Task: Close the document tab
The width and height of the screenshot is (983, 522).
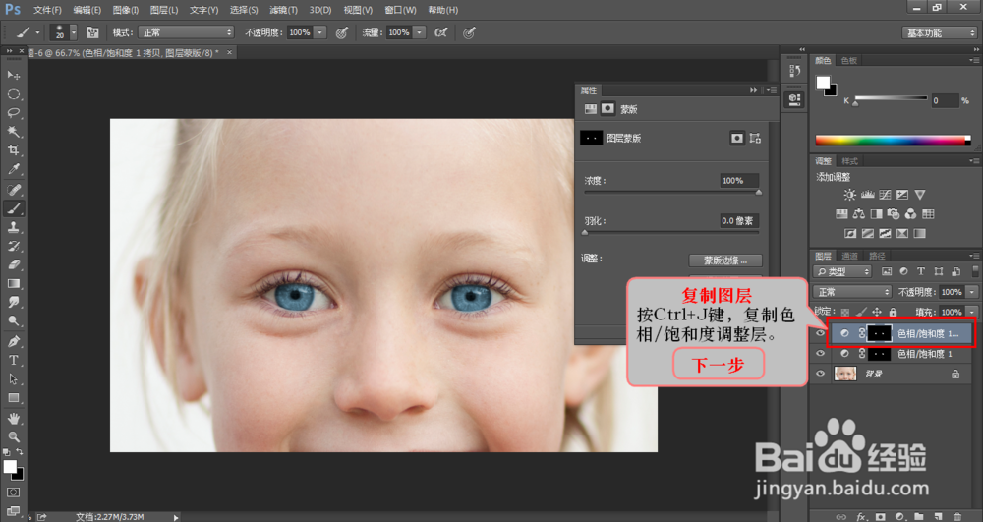Action: click(x=229, y=53)
